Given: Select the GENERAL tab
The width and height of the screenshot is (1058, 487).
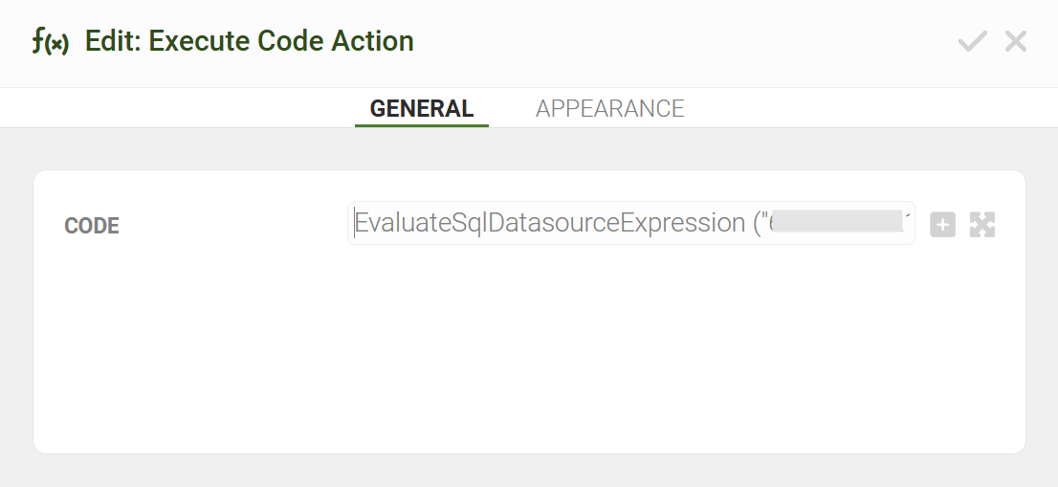Looking at the screenshot, I should [x=422, y=109].
